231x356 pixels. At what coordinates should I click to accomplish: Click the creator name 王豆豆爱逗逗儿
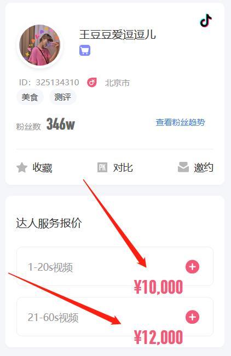click(x=118, y=35)
